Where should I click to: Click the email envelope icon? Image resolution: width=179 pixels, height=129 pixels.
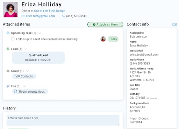pos(23,16)
